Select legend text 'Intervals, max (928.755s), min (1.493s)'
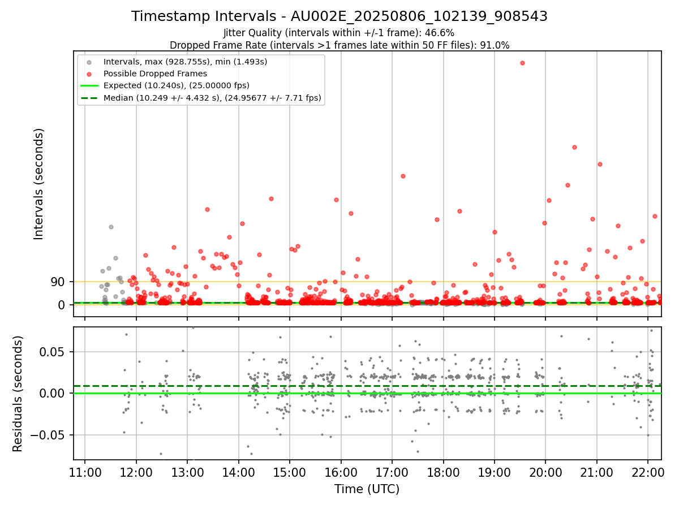This screenshot has height=509, width=679. [x=186, y=62]
